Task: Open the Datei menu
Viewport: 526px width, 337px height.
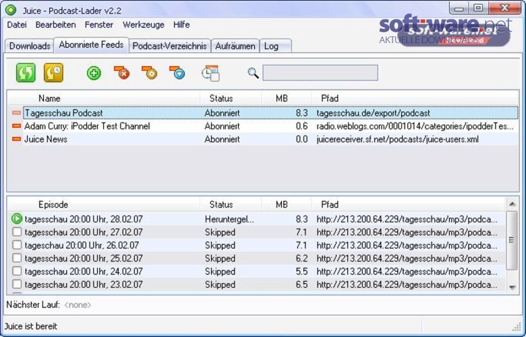Action: [17, 25]
